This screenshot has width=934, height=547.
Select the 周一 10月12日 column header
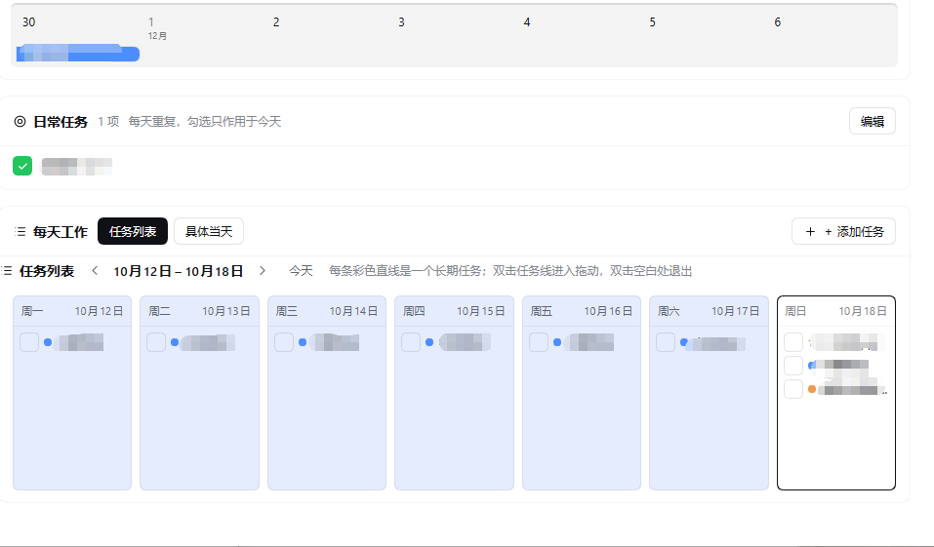pos(72,311)
